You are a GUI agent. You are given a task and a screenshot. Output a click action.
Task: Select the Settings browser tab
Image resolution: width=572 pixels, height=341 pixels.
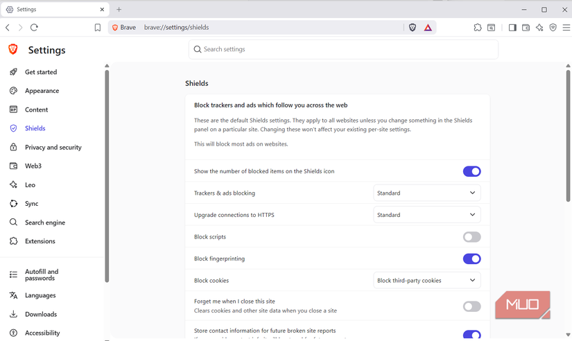click(55, 10)
